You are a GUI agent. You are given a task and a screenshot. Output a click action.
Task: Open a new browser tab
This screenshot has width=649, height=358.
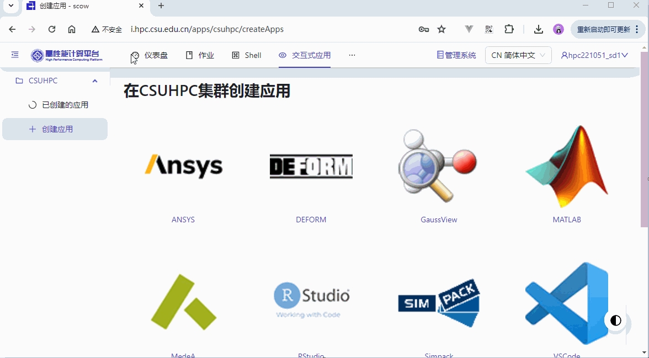click(161, 6)
